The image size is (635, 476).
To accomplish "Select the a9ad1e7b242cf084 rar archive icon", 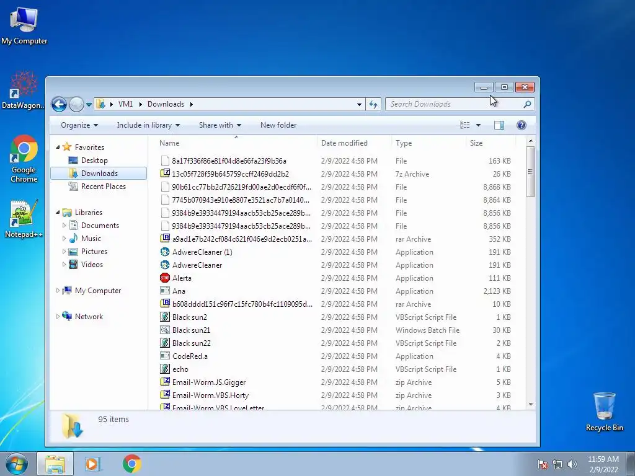I will point(165,239).
